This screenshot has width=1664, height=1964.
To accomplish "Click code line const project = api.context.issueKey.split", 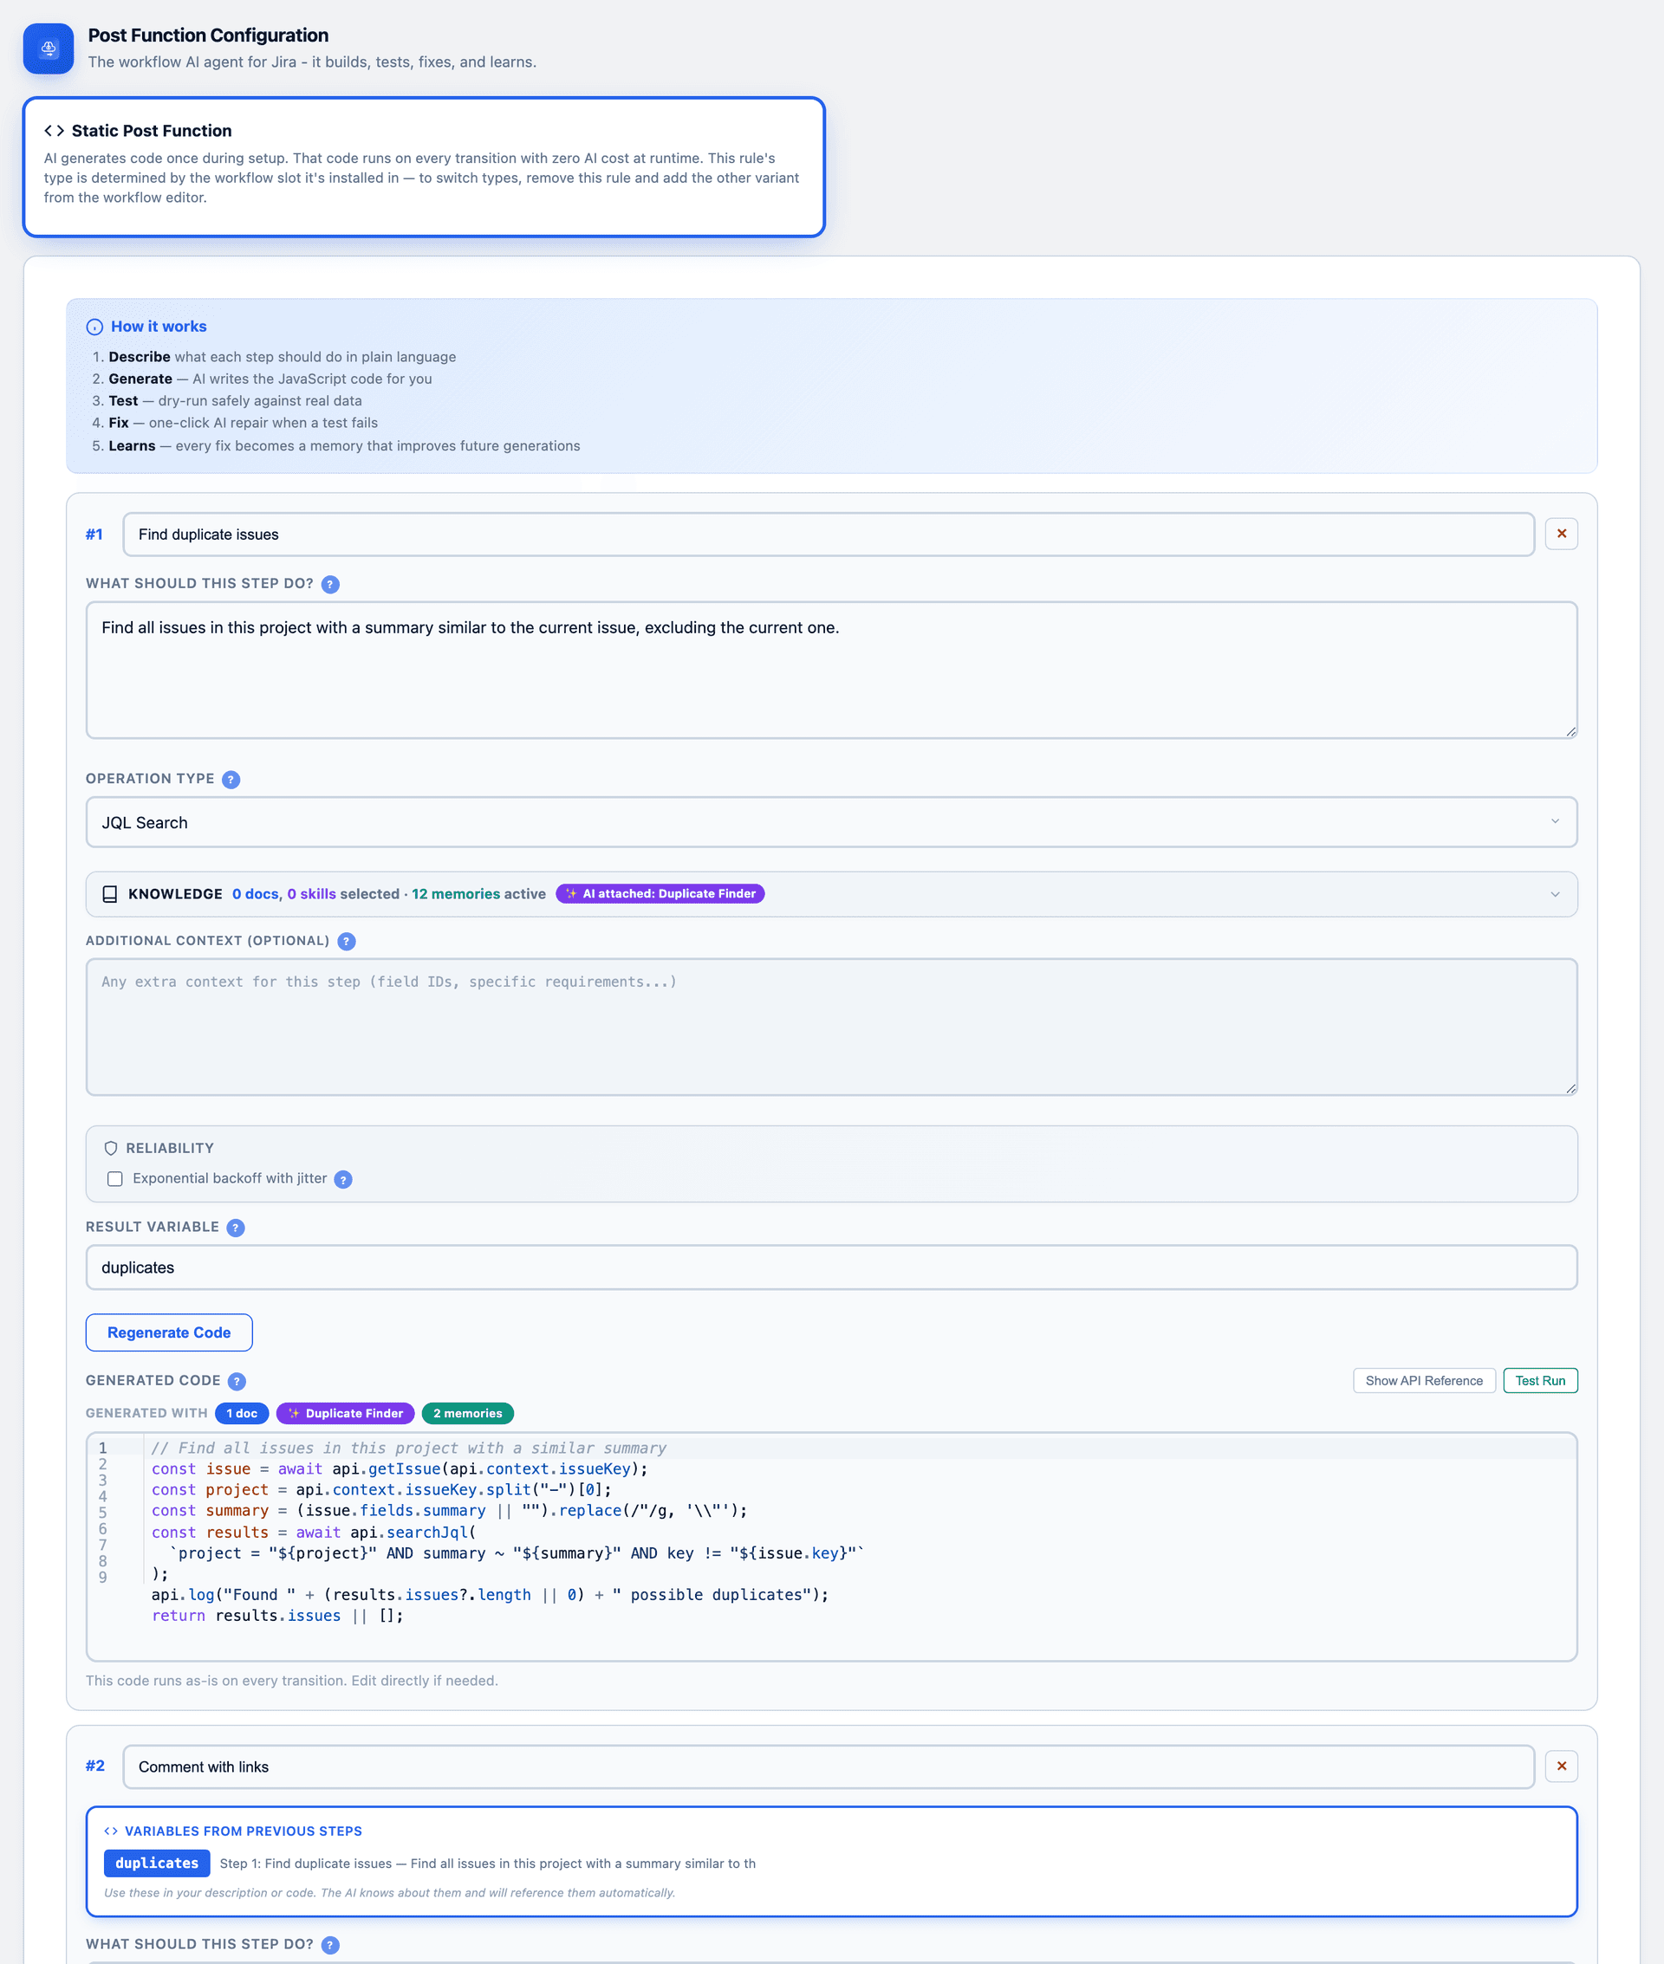I will [381, 1490].
